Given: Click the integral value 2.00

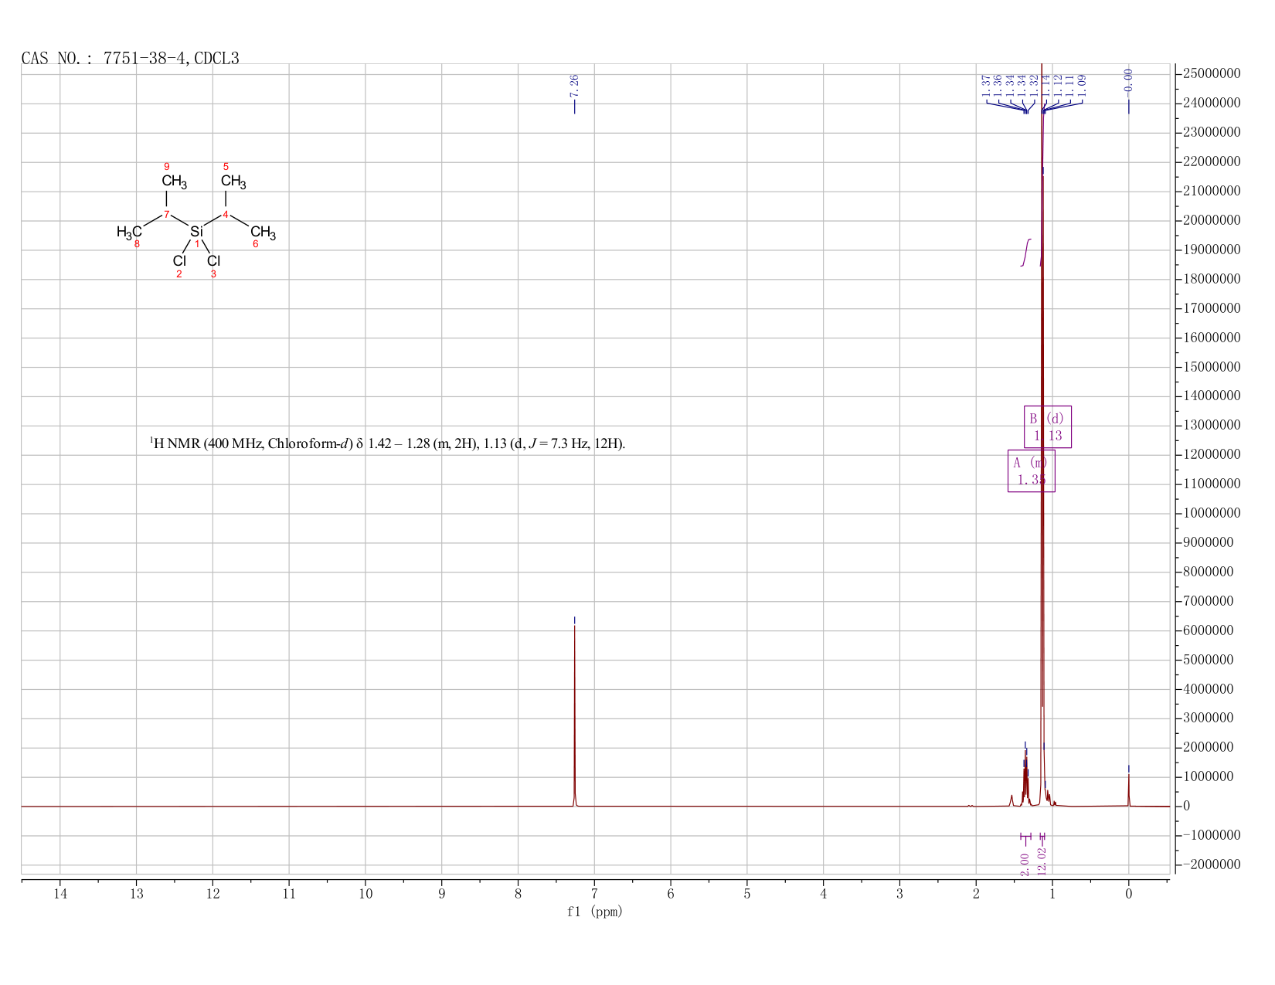Looking at the screenshot, I should tap(1025, 864).
